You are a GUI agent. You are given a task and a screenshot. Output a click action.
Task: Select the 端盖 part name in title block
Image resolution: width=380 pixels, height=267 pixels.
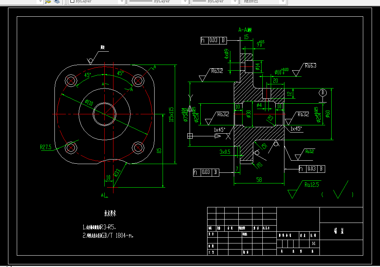339,231
